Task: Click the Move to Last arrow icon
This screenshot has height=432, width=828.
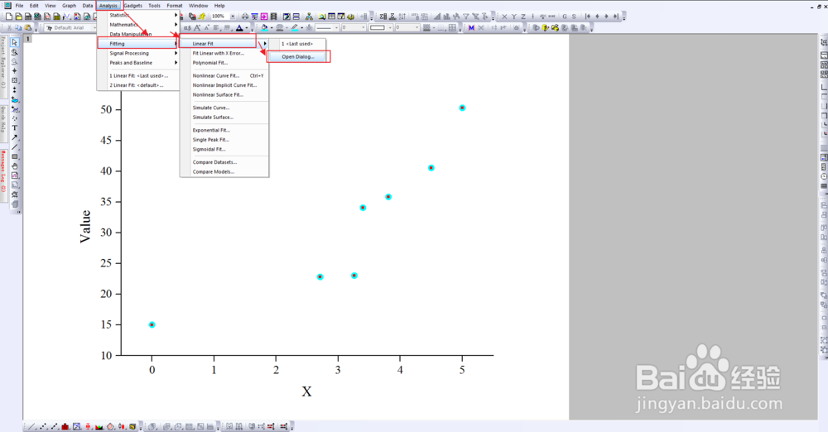Action: (x=616, y=17)
